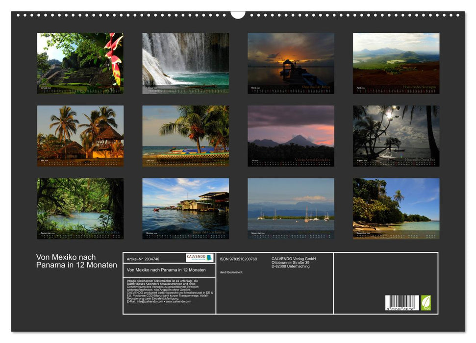Click the barcode at bottom right
The width and height of the screenshot is (476, 343).
coord(402,303)
